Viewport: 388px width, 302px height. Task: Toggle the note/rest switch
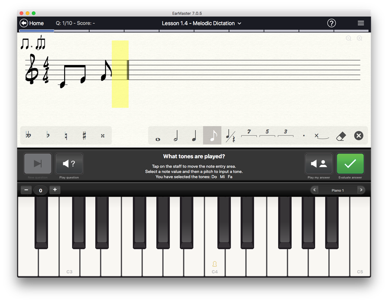pos(230,136)
